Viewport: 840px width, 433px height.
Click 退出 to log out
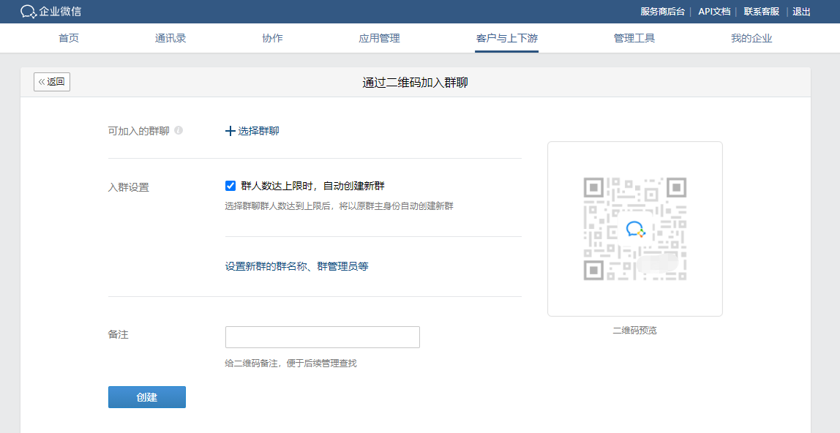point(801,11)
